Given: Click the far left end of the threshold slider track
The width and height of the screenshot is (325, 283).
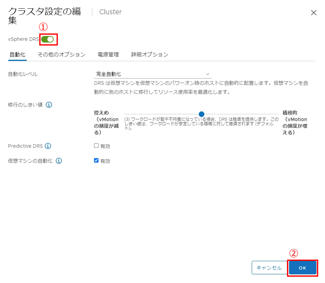Looking at the screenshot, I should click(x=125, y=114).
